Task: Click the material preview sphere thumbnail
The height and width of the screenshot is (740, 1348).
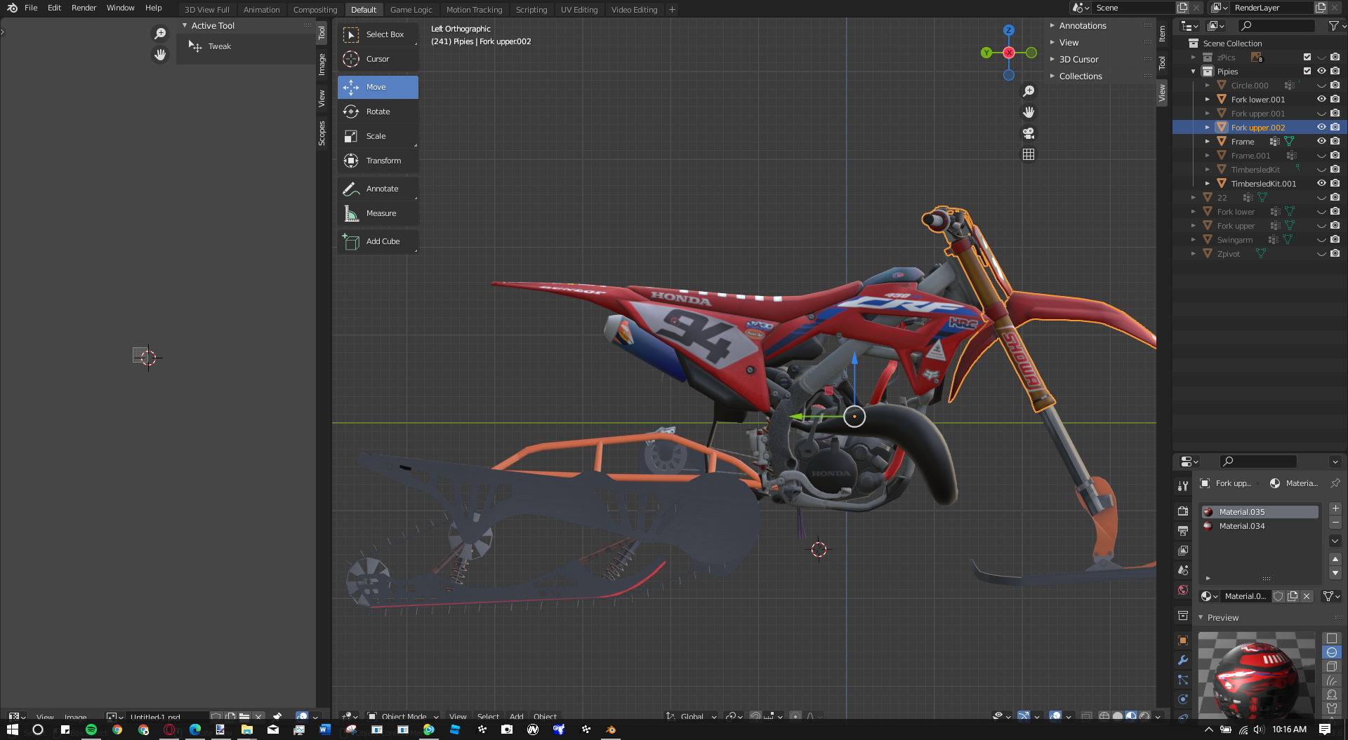Action: point(1256,675)
